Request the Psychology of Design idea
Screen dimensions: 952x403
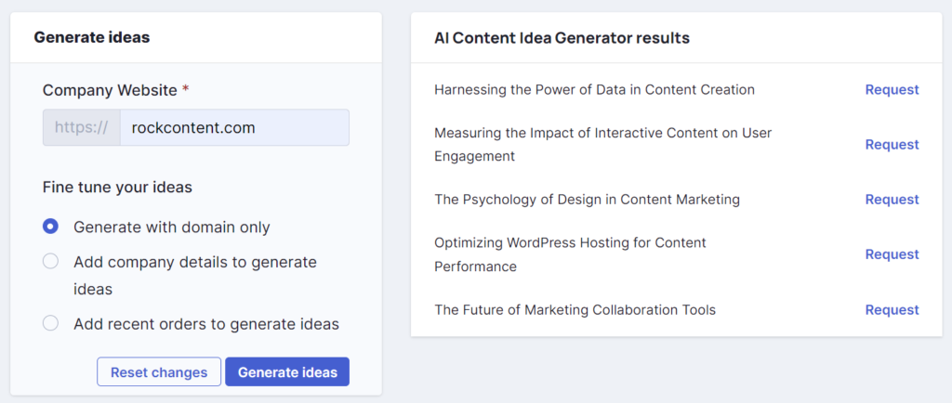coord(892,200)
